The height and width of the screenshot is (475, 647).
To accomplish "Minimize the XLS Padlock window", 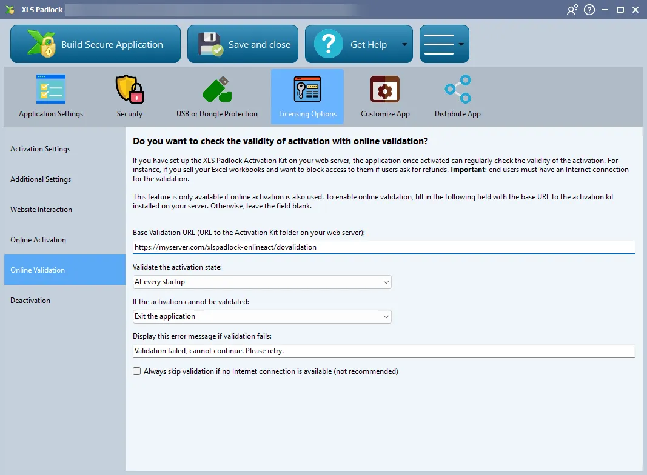I will 605,10.
